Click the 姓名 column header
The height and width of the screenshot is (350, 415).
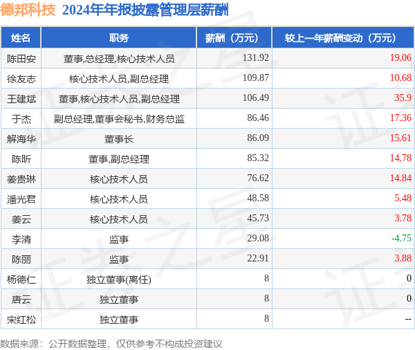[21, 38]
